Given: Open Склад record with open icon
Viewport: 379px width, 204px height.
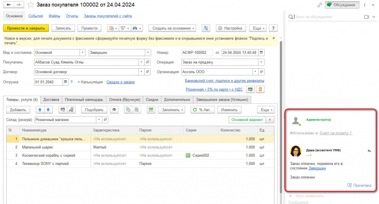Looking at the screenshot, I should coord(105,120).
